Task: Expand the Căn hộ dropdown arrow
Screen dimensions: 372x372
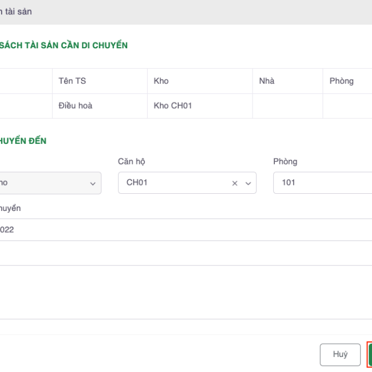Action: pos(248,183)
